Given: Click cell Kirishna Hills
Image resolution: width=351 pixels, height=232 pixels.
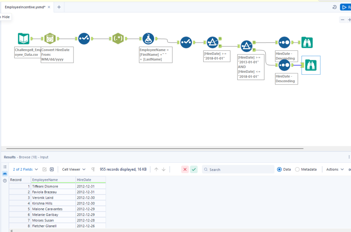Looking at the screenshot, I should point(53,203).
